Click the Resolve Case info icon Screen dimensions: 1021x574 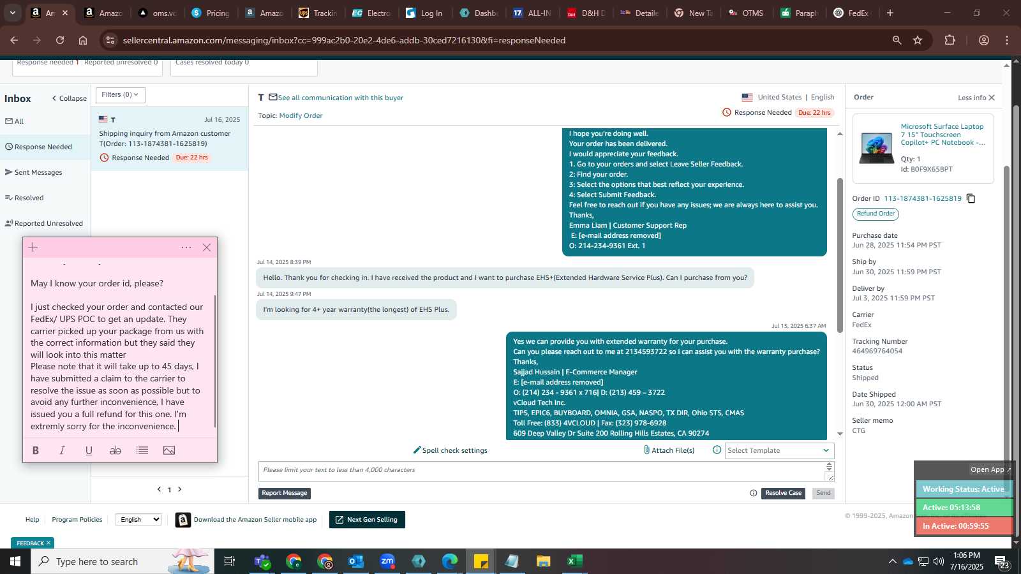tap(754, 493)
